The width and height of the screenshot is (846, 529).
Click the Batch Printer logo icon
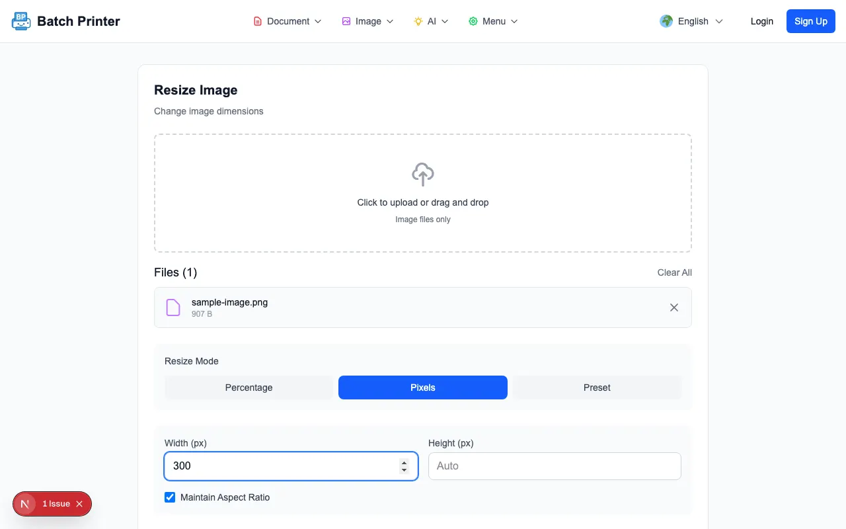(x=21, y=21)
